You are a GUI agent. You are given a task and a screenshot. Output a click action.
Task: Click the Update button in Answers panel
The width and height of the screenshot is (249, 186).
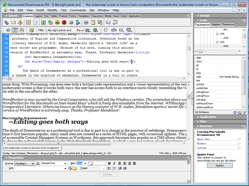click(220, 165)
